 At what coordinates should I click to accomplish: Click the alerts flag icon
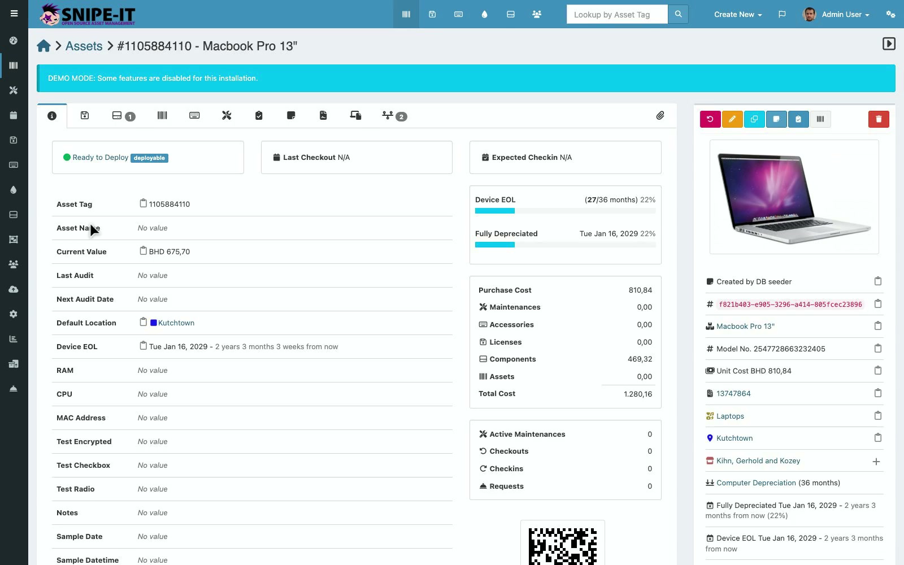point(782,14)
